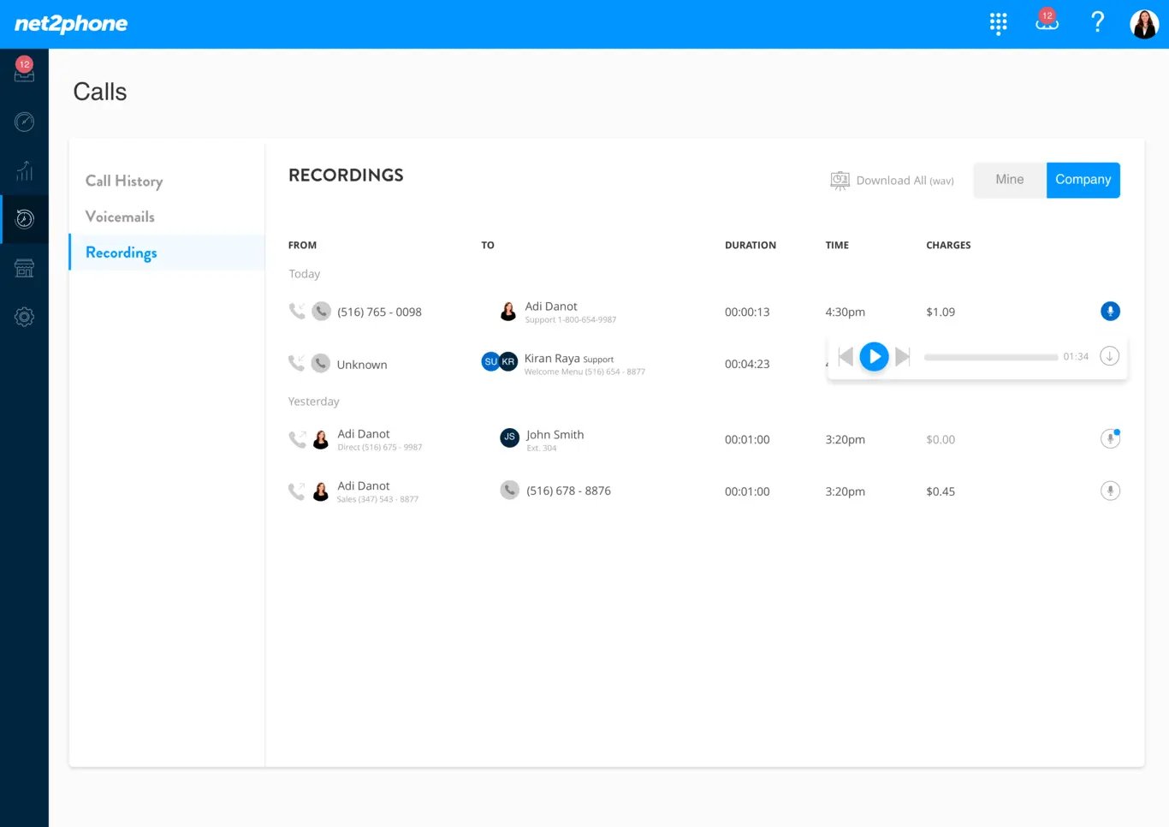Seek within the recording progress bar

click(990, 357)
